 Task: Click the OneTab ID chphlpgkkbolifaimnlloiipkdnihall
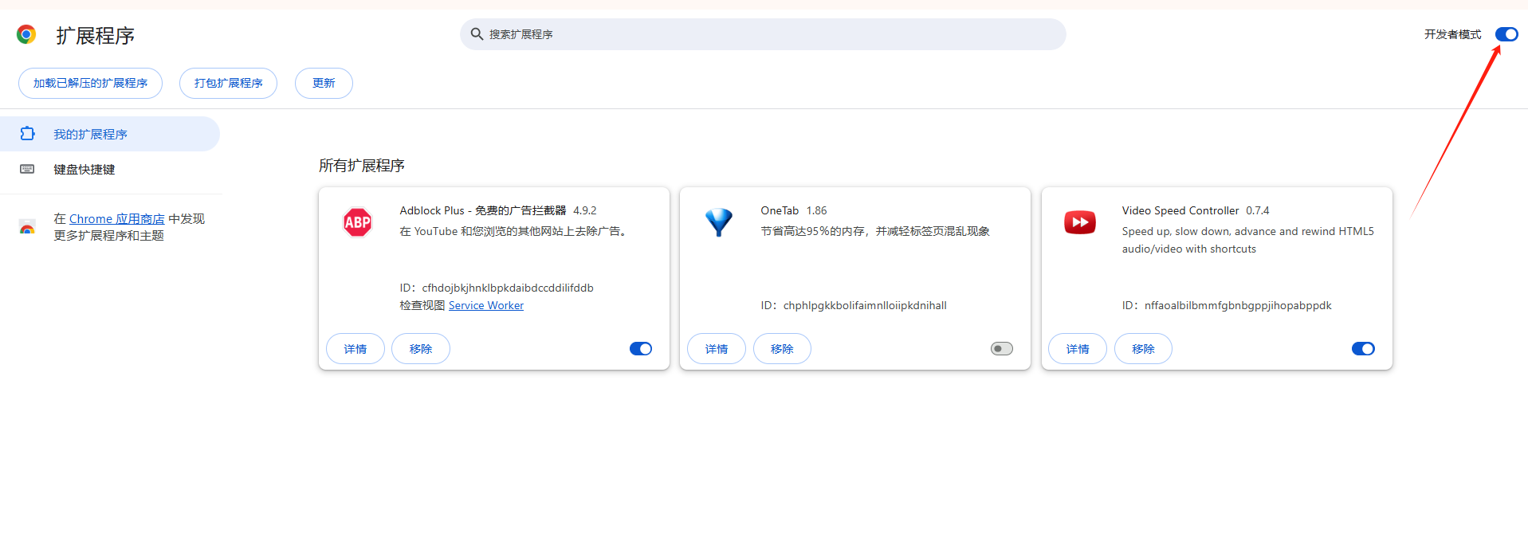865,305
